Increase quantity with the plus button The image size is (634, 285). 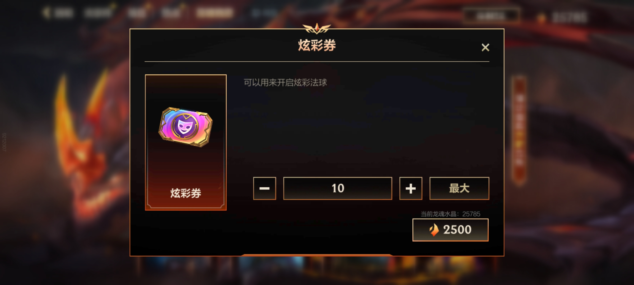(x=411, y=188)
